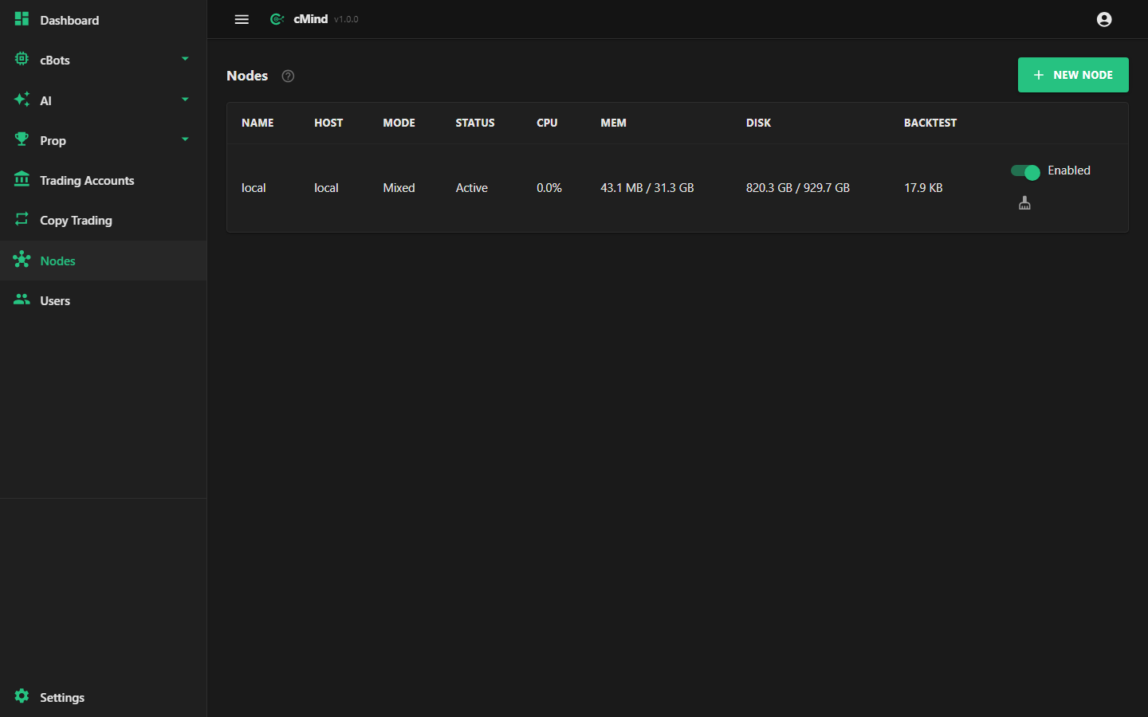Click the Copy Trading arrows icon
This screenshot has height=717, width=1148.
[x=22, y=219]
